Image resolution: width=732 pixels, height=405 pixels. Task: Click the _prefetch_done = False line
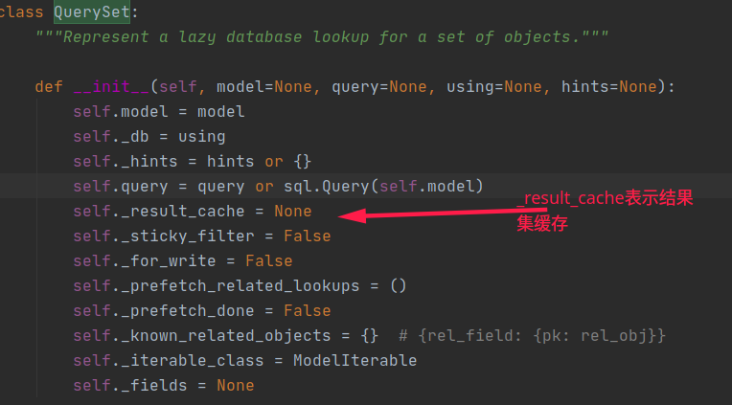click(201, 310)
